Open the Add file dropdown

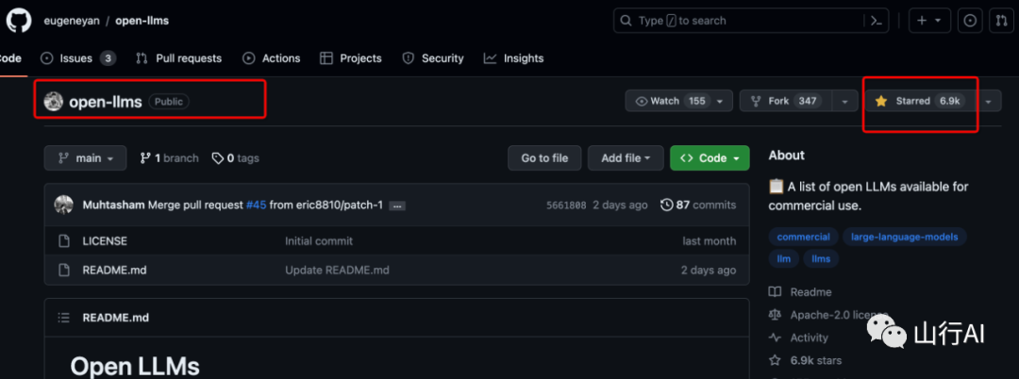click(x=626, y=158)
